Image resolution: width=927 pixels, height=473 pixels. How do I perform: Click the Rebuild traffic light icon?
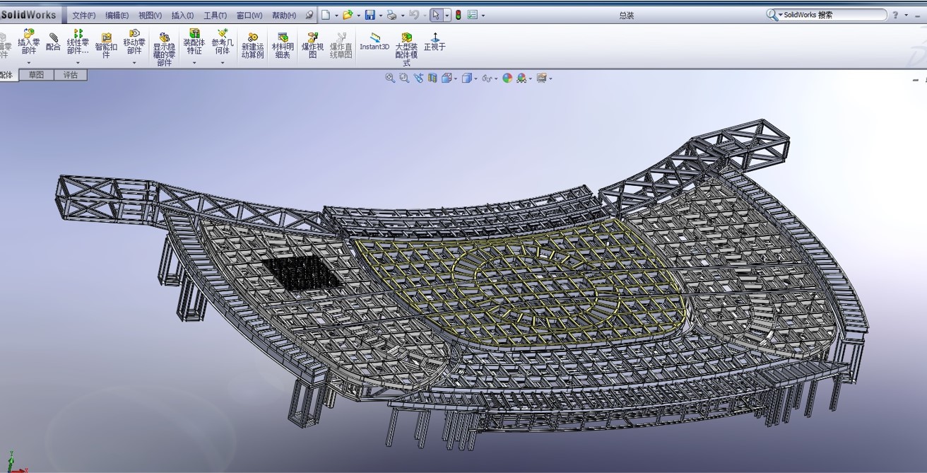tap(458, 15)
